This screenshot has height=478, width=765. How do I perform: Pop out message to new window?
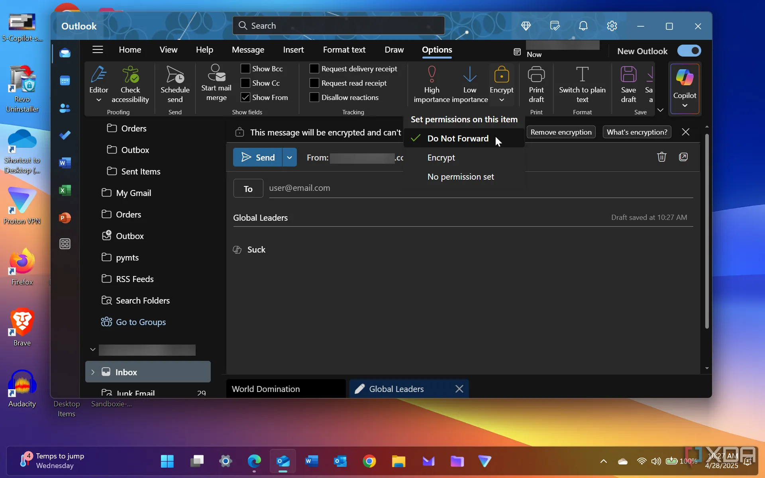click(683, 157)
